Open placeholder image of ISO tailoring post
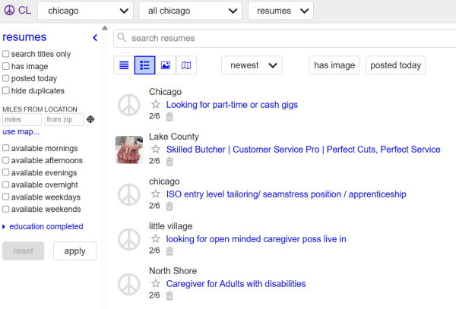 click(x=129, y=194)
